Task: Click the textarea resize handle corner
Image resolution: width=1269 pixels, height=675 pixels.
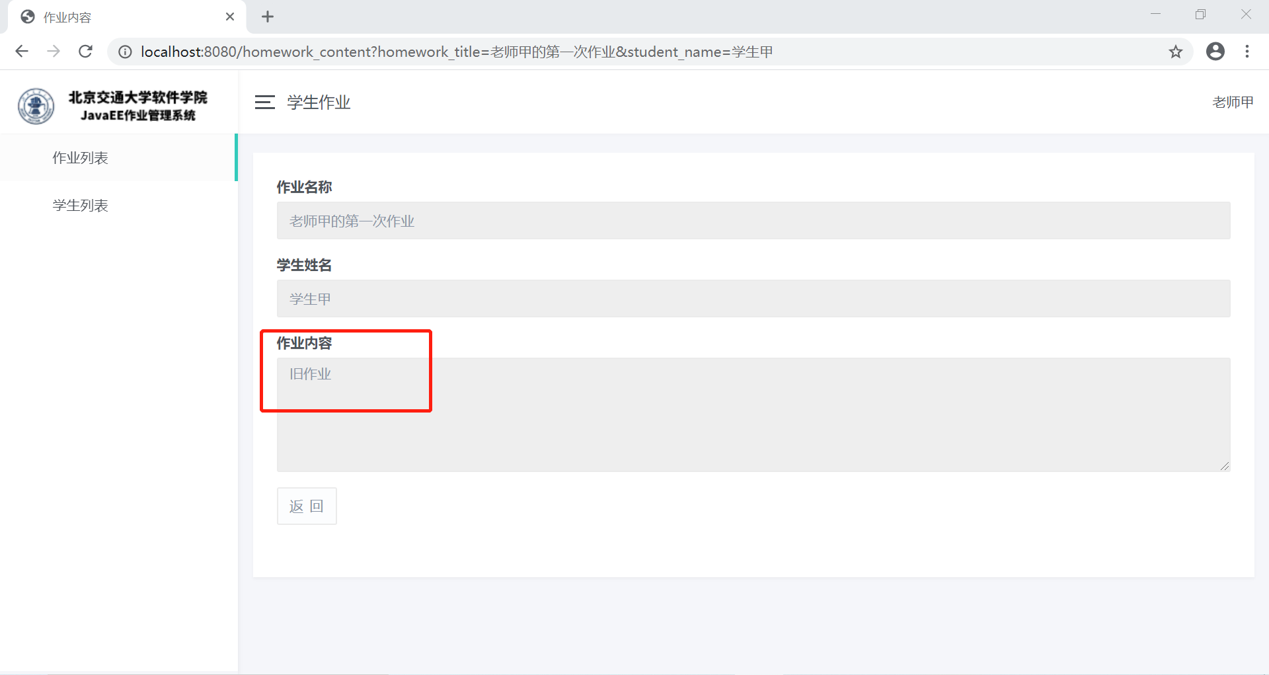Action: [x=1224, y=464]
